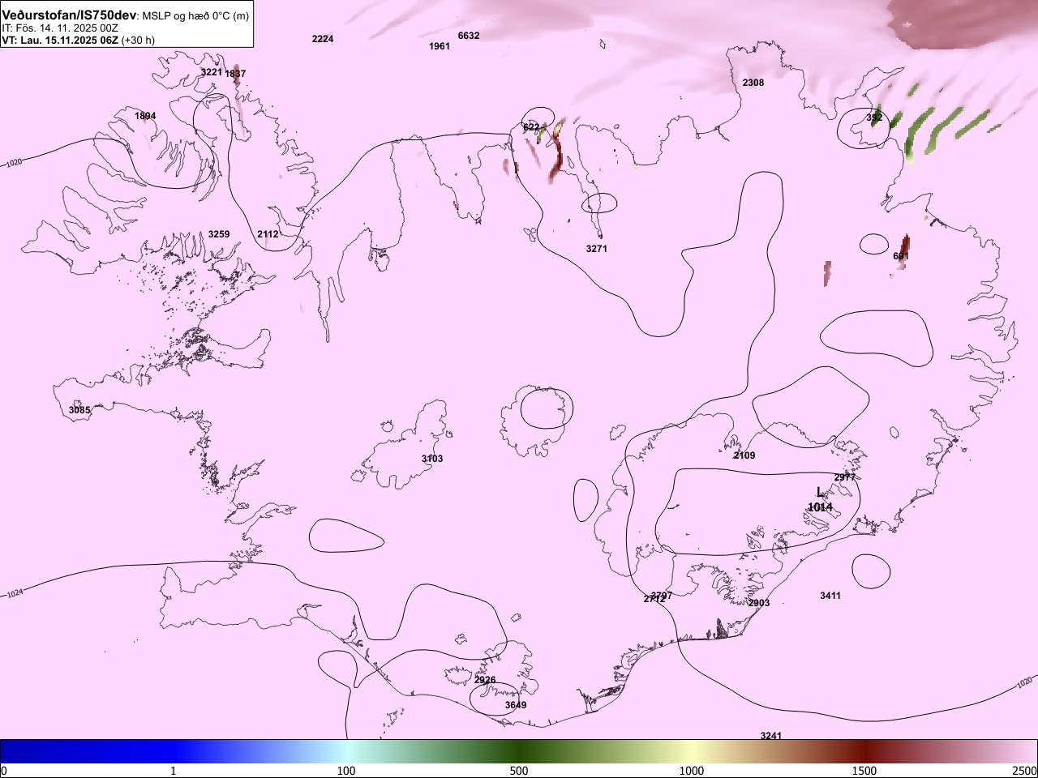Viewport: 1038px width, 778px height.
Task: Click the map label 2903
Action: [x=759, y=603]
